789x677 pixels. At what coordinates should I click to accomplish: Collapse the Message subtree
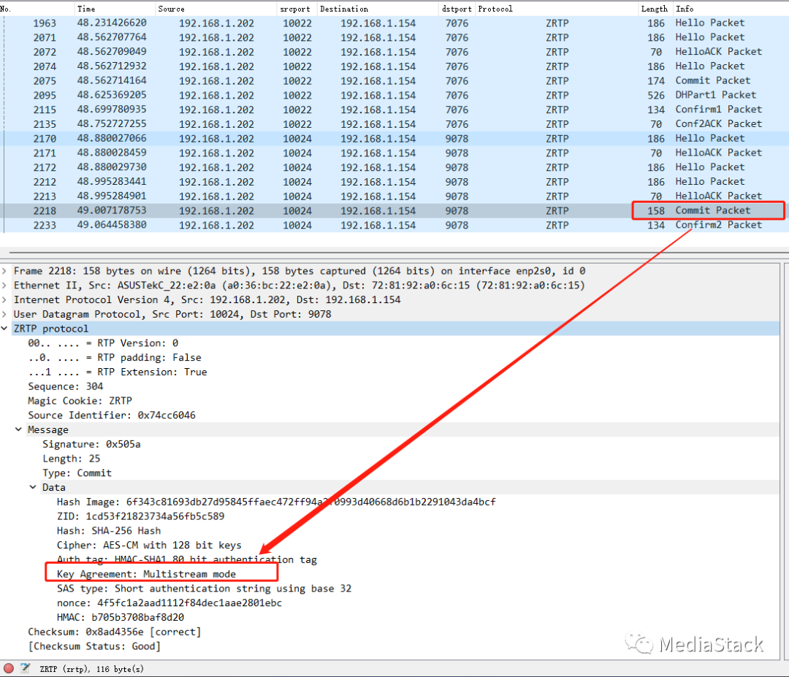(19, 430)
